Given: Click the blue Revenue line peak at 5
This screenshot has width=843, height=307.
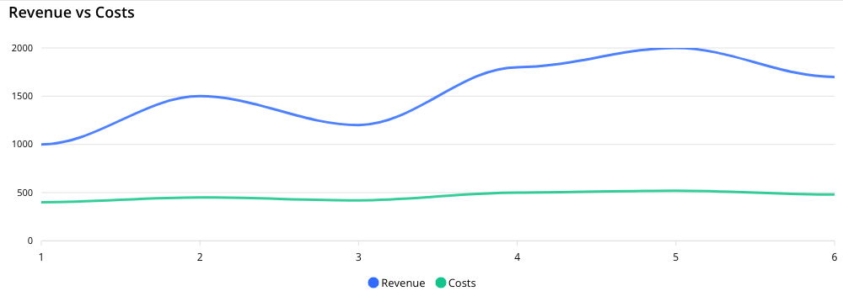Looking at the screenshot, I should click(x=676, y=48).
